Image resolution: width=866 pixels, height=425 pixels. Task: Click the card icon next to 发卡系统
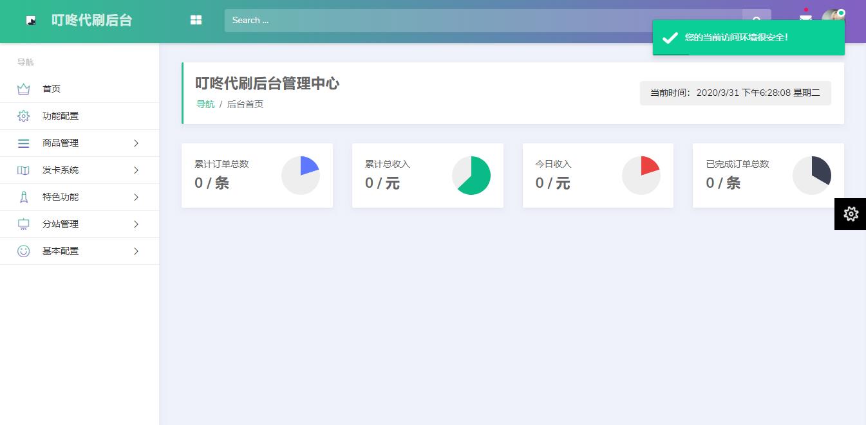24,170
